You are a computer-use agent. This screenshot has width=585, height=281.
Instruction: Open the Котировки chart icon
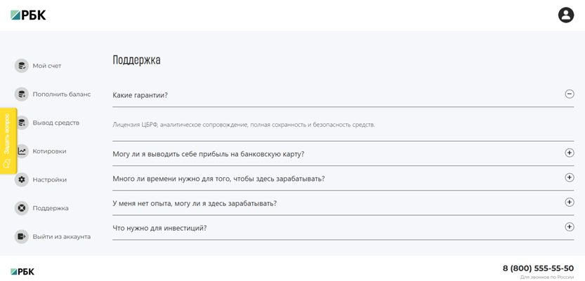click(22, 151)
